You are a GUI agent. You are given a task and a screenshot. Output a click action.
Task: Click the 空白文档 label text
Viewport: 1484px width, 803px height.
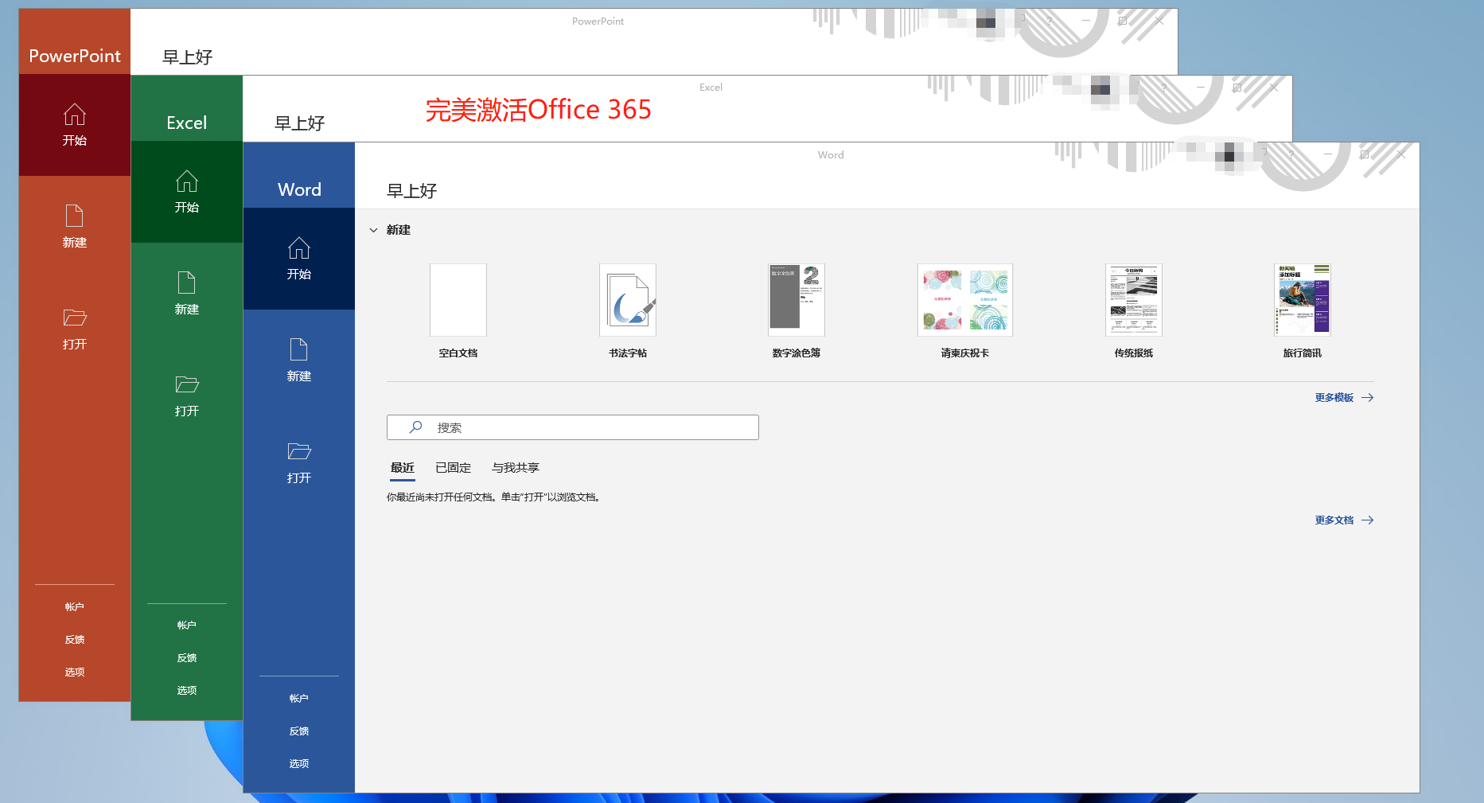tap(458, 353)
